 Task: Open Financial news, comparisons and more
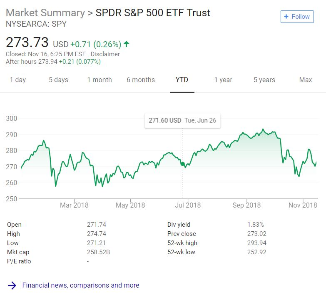pyautogui.click(x=81, y=285)
